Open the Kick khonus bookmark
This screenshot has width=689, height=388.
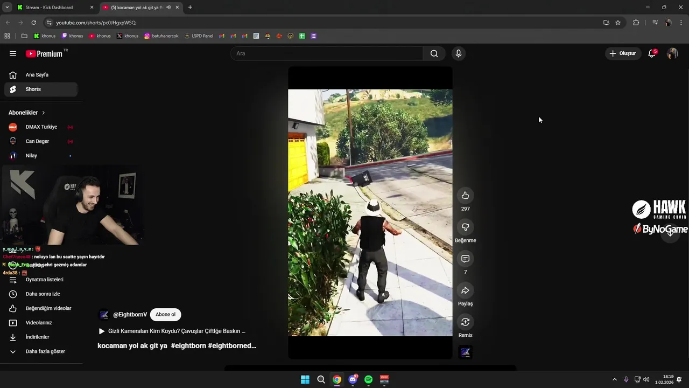(x=45, y=36)
